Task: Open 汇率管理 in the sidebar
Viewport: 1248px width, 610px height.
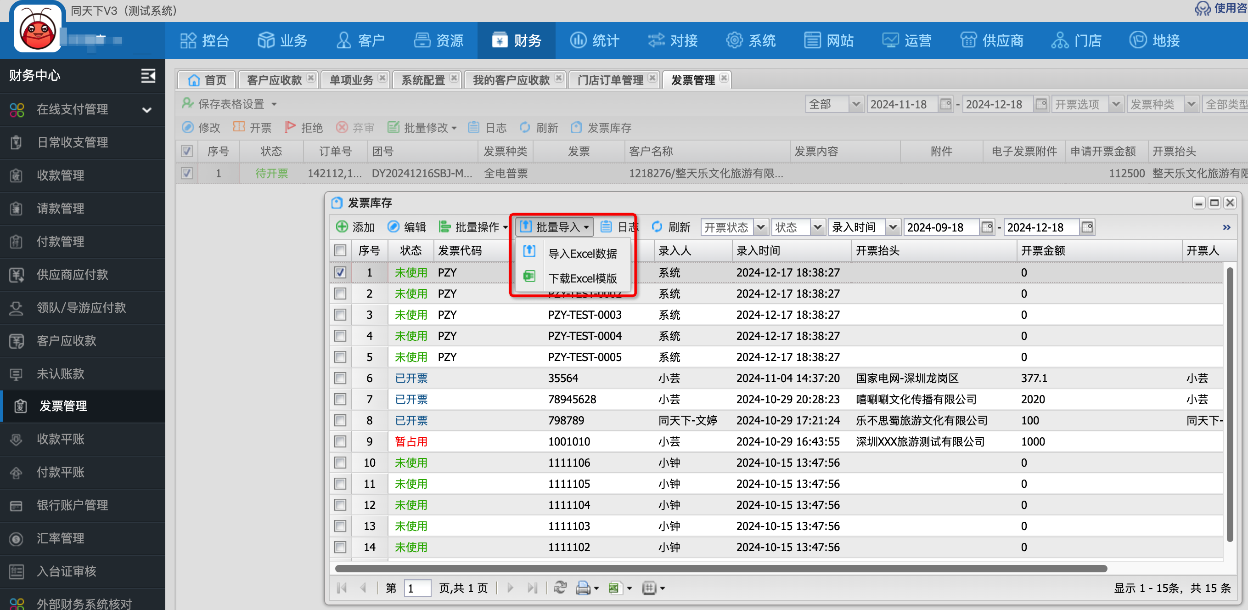Action: [82, 538]
